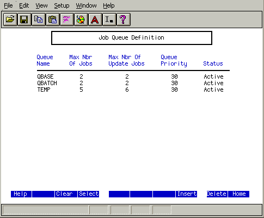This screenshot has width=264, height=218.
Task: Click the Select function key button
Action: click(89, 194)
